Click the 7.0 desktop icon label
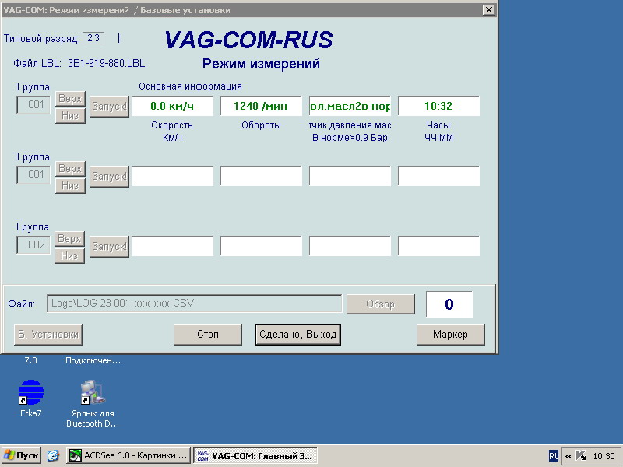 tap(30, 360)
